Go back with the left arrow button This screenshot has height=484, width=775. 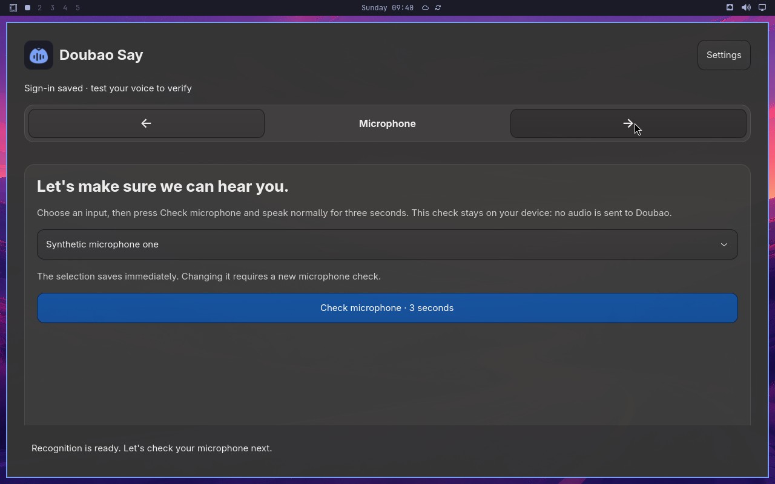click(147, 123)
